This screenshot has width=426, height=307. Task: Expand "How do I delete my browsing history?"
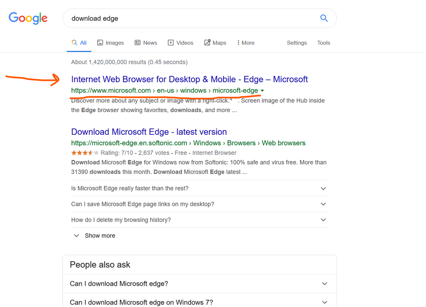tap(323, 220)
